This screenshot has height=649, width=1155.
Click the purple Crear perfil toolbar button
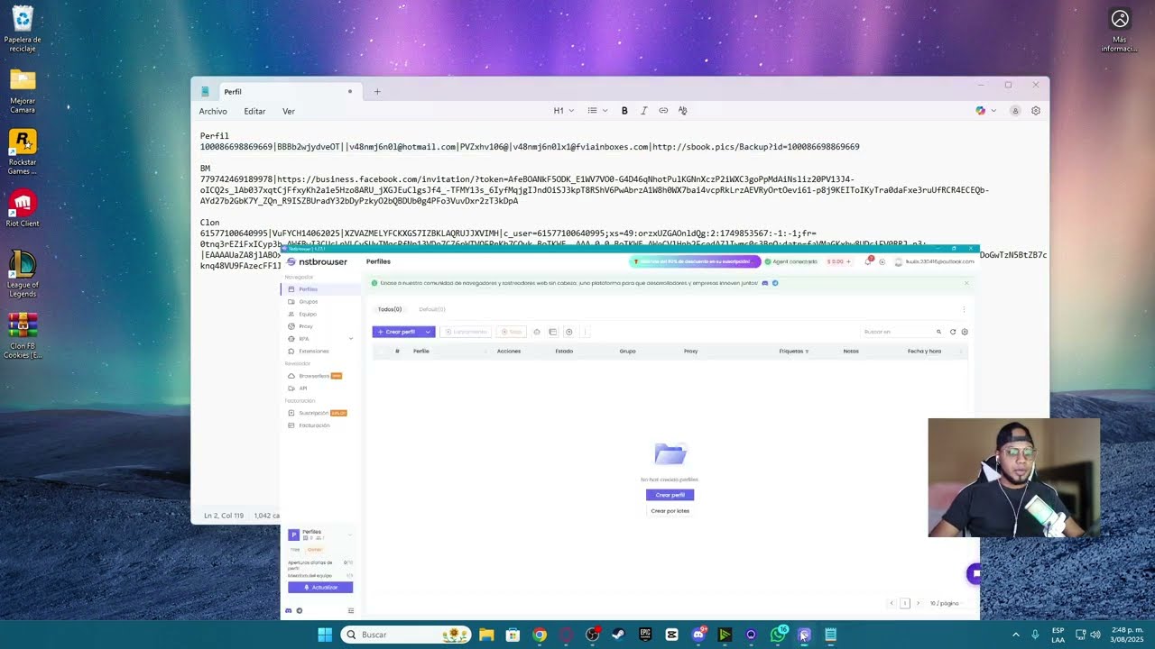pos(397,332)
